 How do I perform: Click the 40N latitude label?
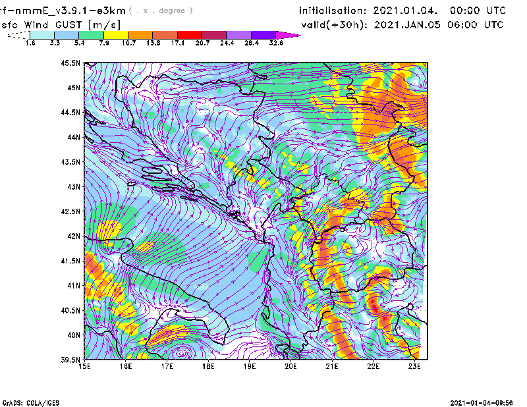pyautogui.click(x=74, y=335)
